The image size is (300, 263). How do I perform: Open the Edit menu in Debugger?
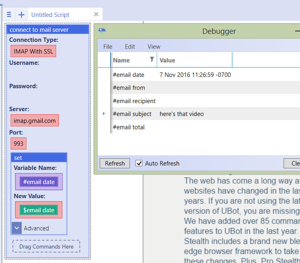(x=130, y=47)
